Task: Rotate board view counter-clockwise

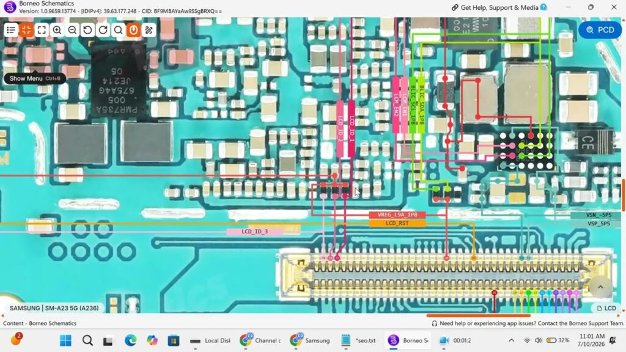Action: pyautogui.click(x=87, y=30)
